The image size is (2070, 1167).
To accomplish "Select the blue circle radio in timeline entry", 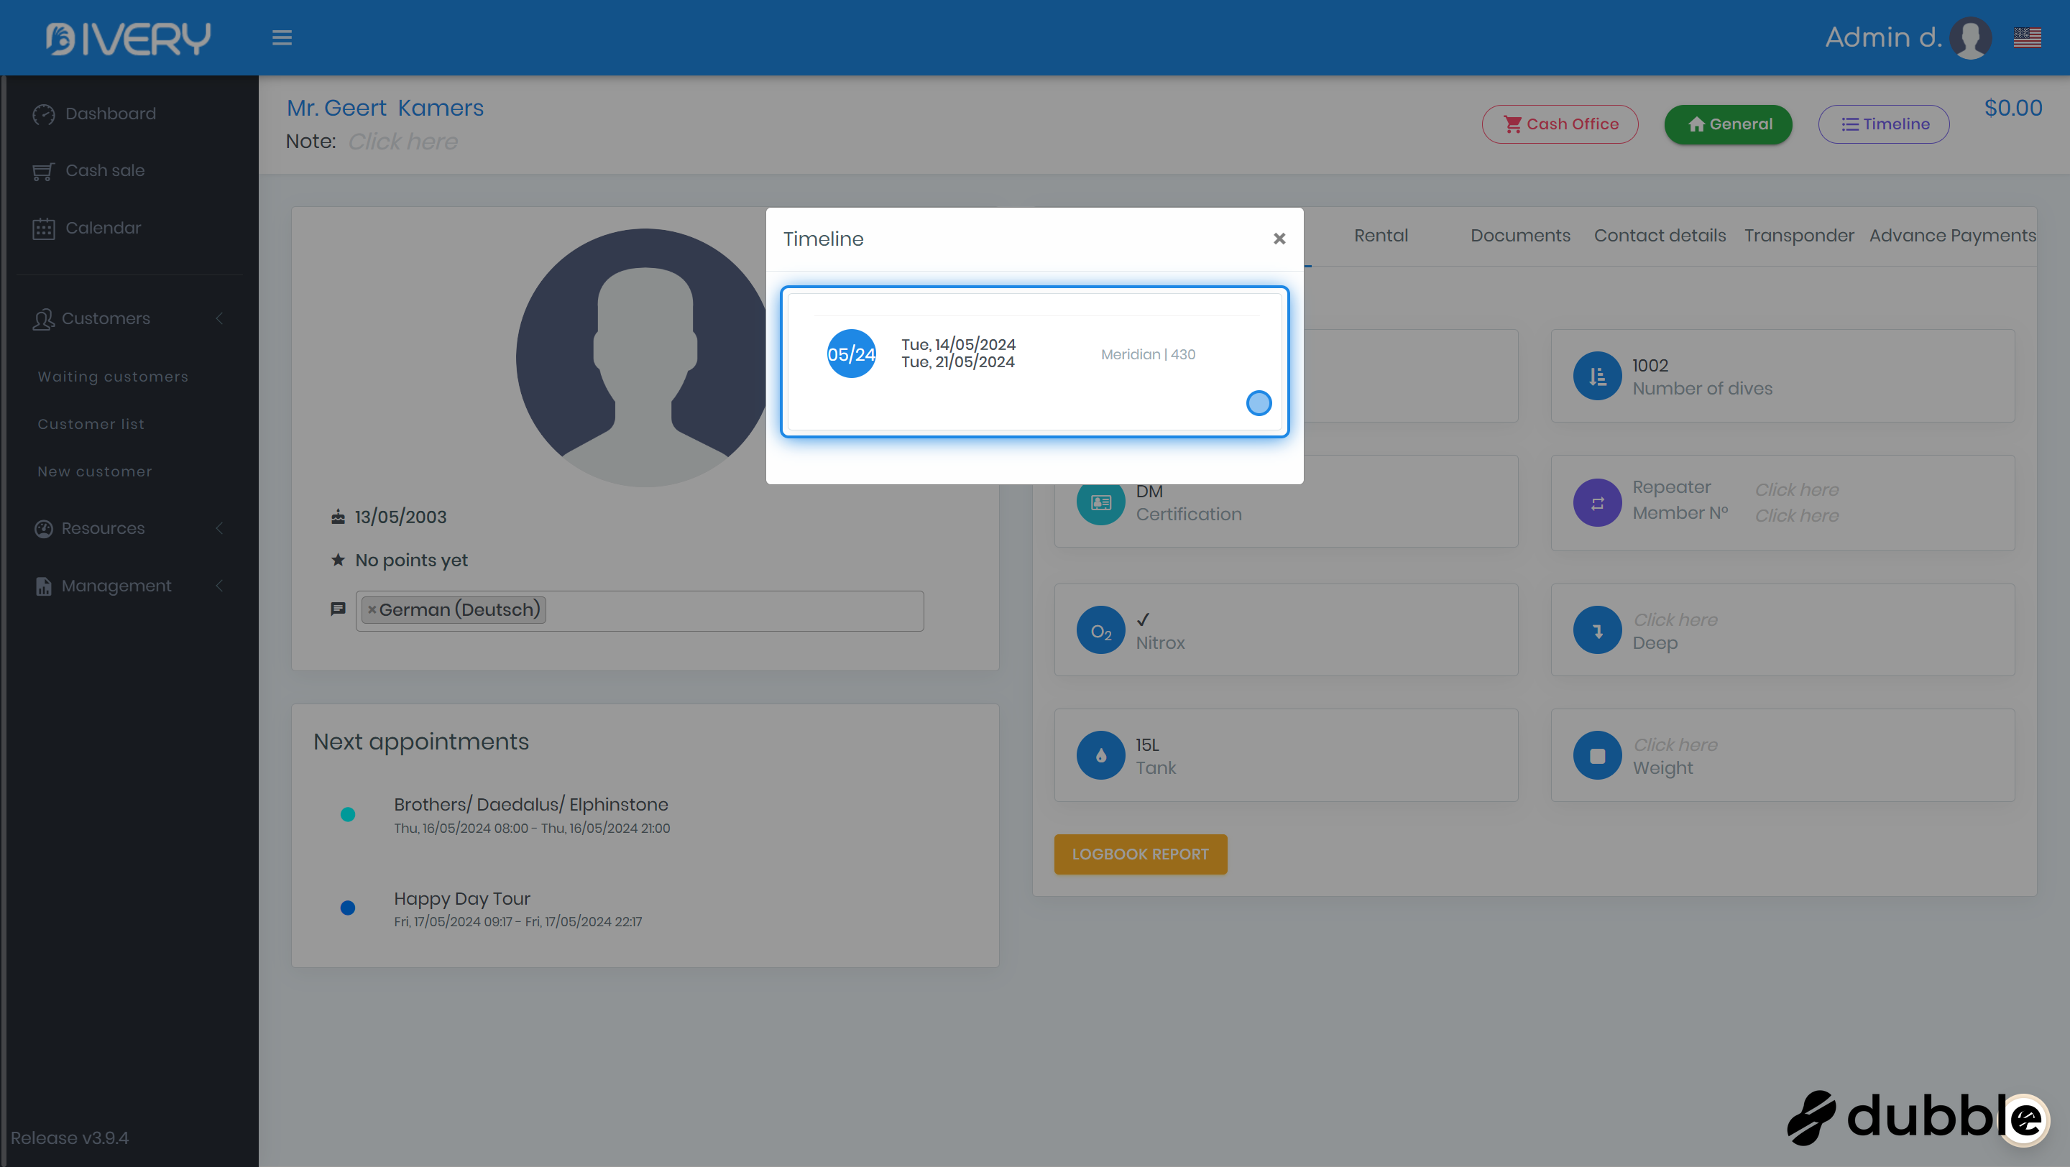I will (1259, 403).
